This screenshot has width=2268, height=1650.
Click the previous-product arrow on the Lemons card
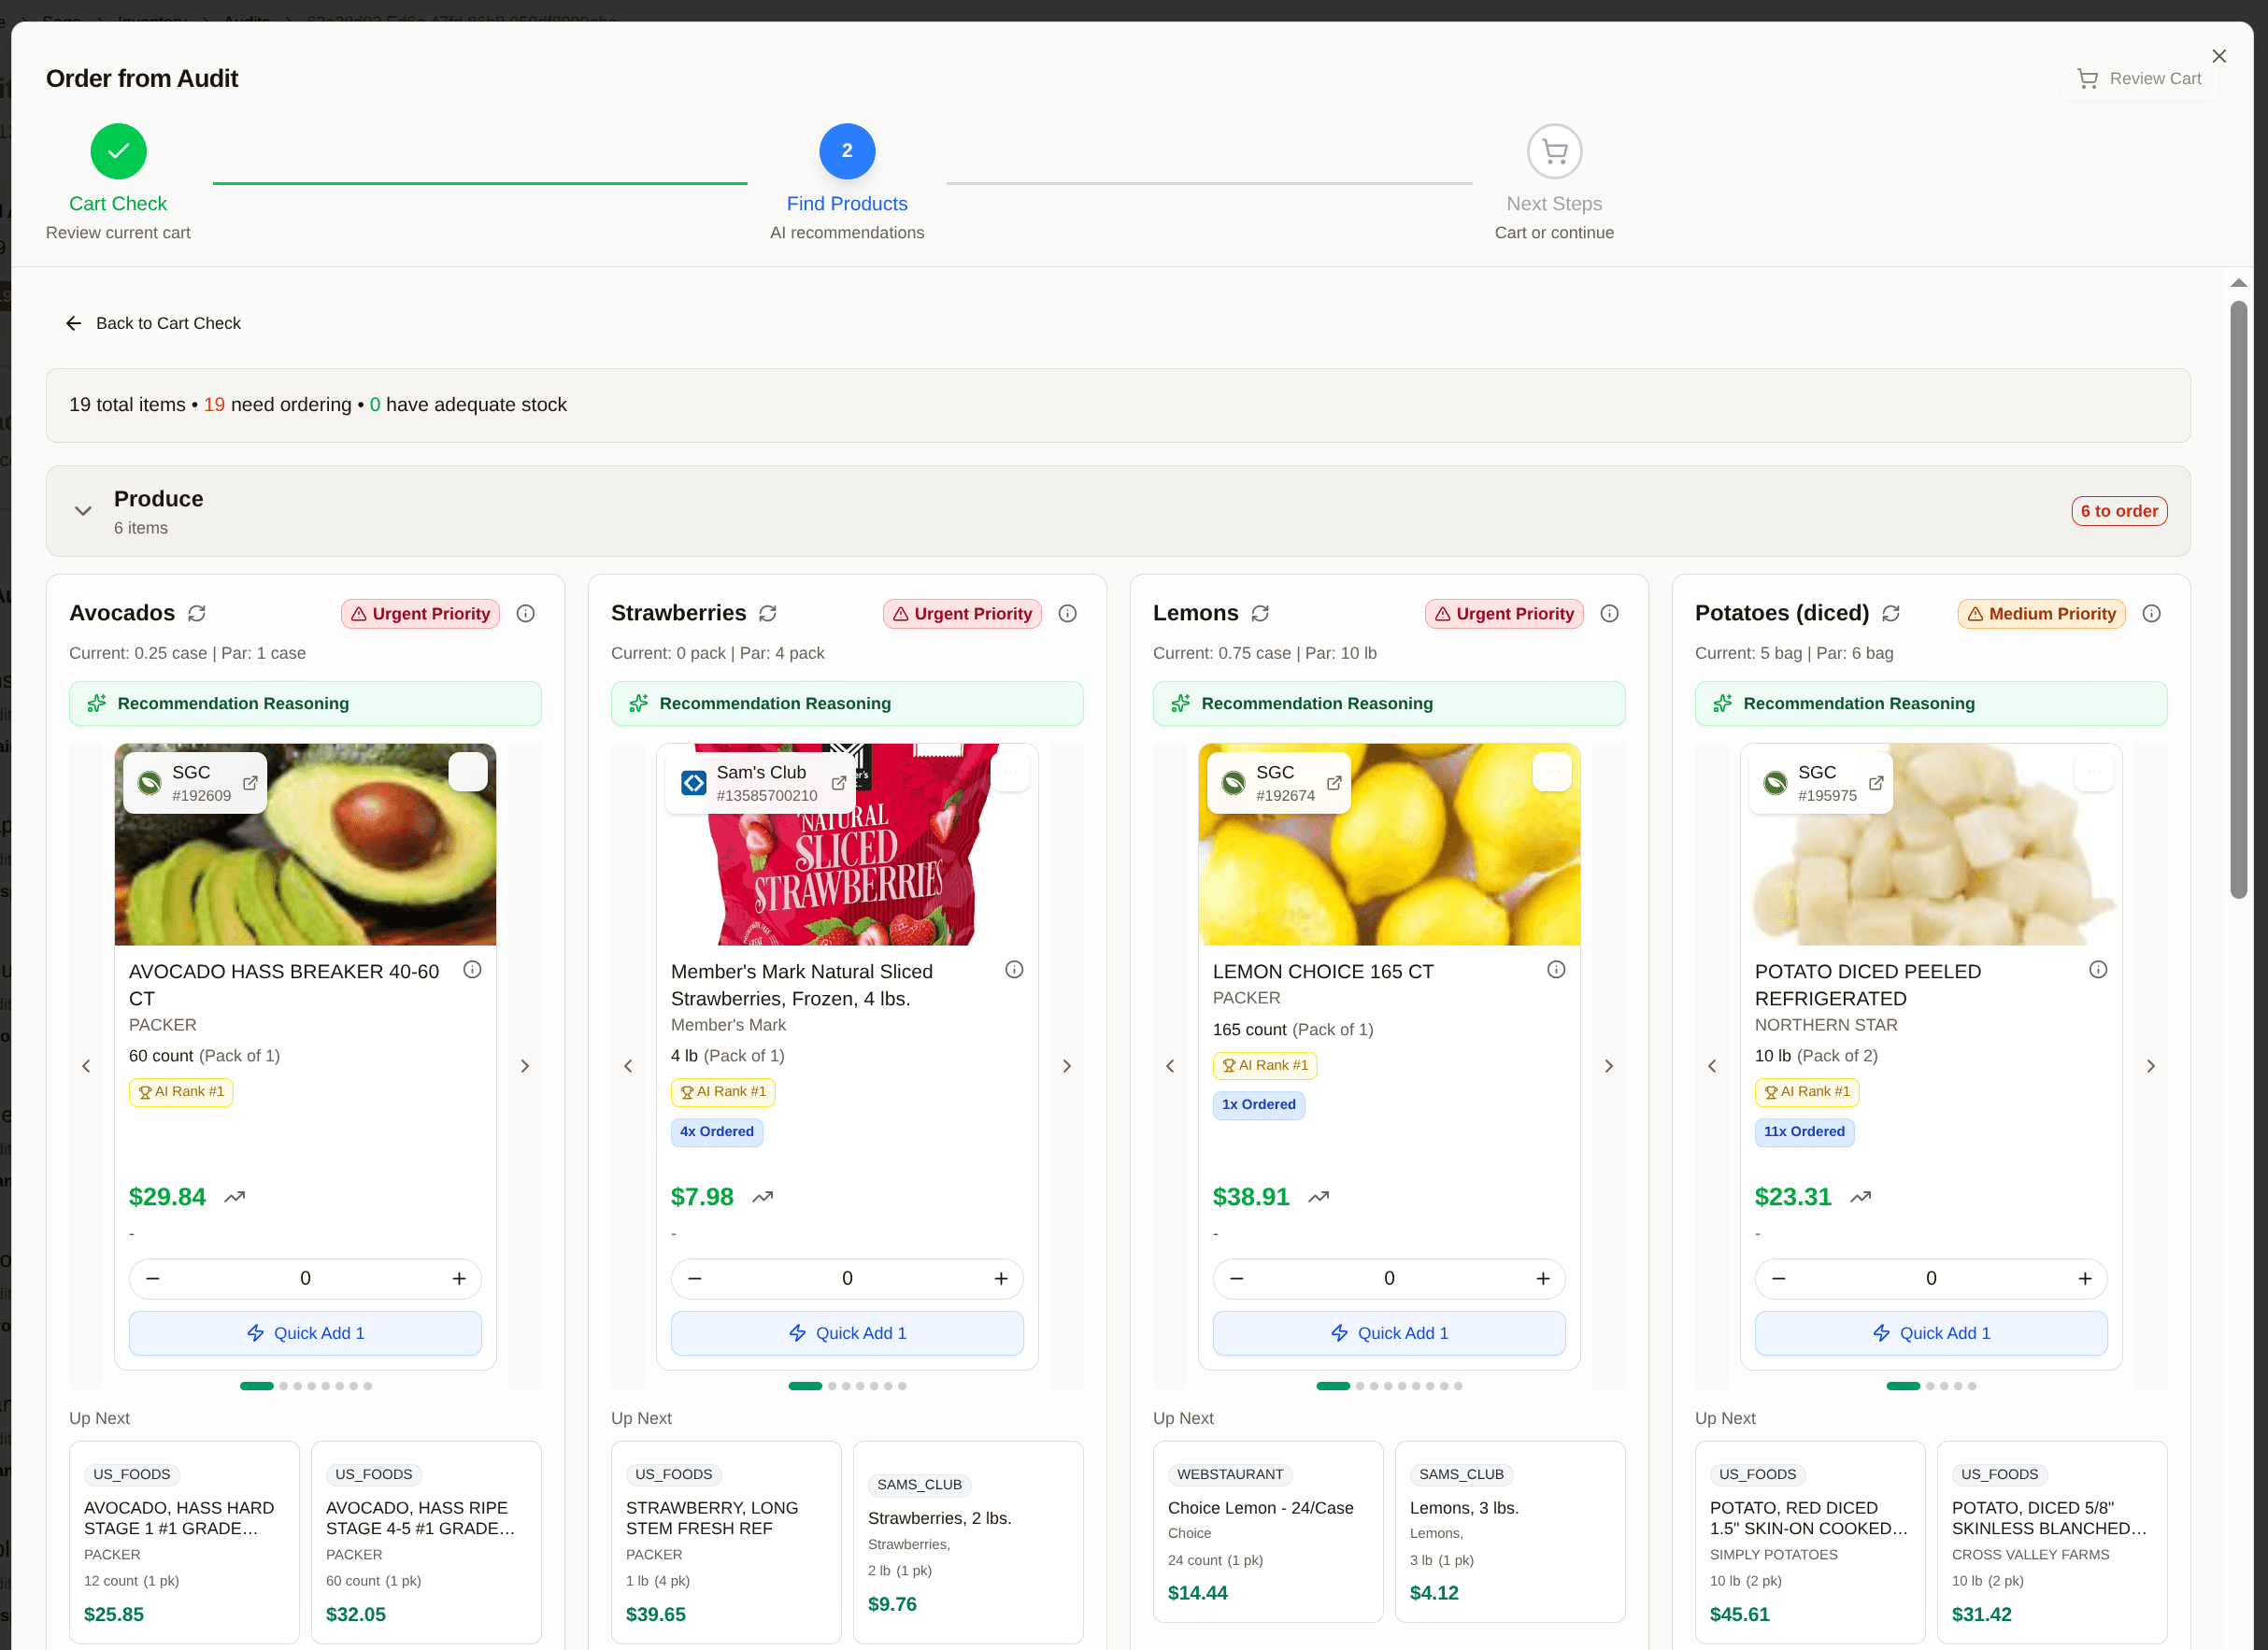coord(1170,1065)
